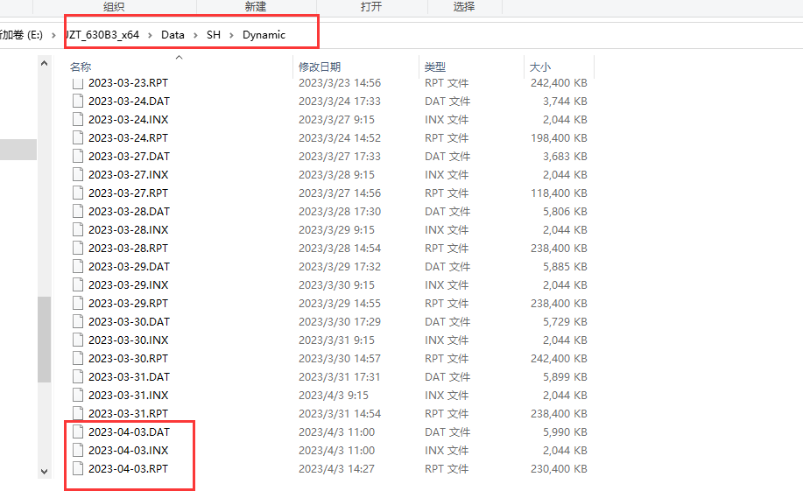Screen dimensions: 803x498
Task: Open the 选择 ribbon group
Action: coord(464,7)
